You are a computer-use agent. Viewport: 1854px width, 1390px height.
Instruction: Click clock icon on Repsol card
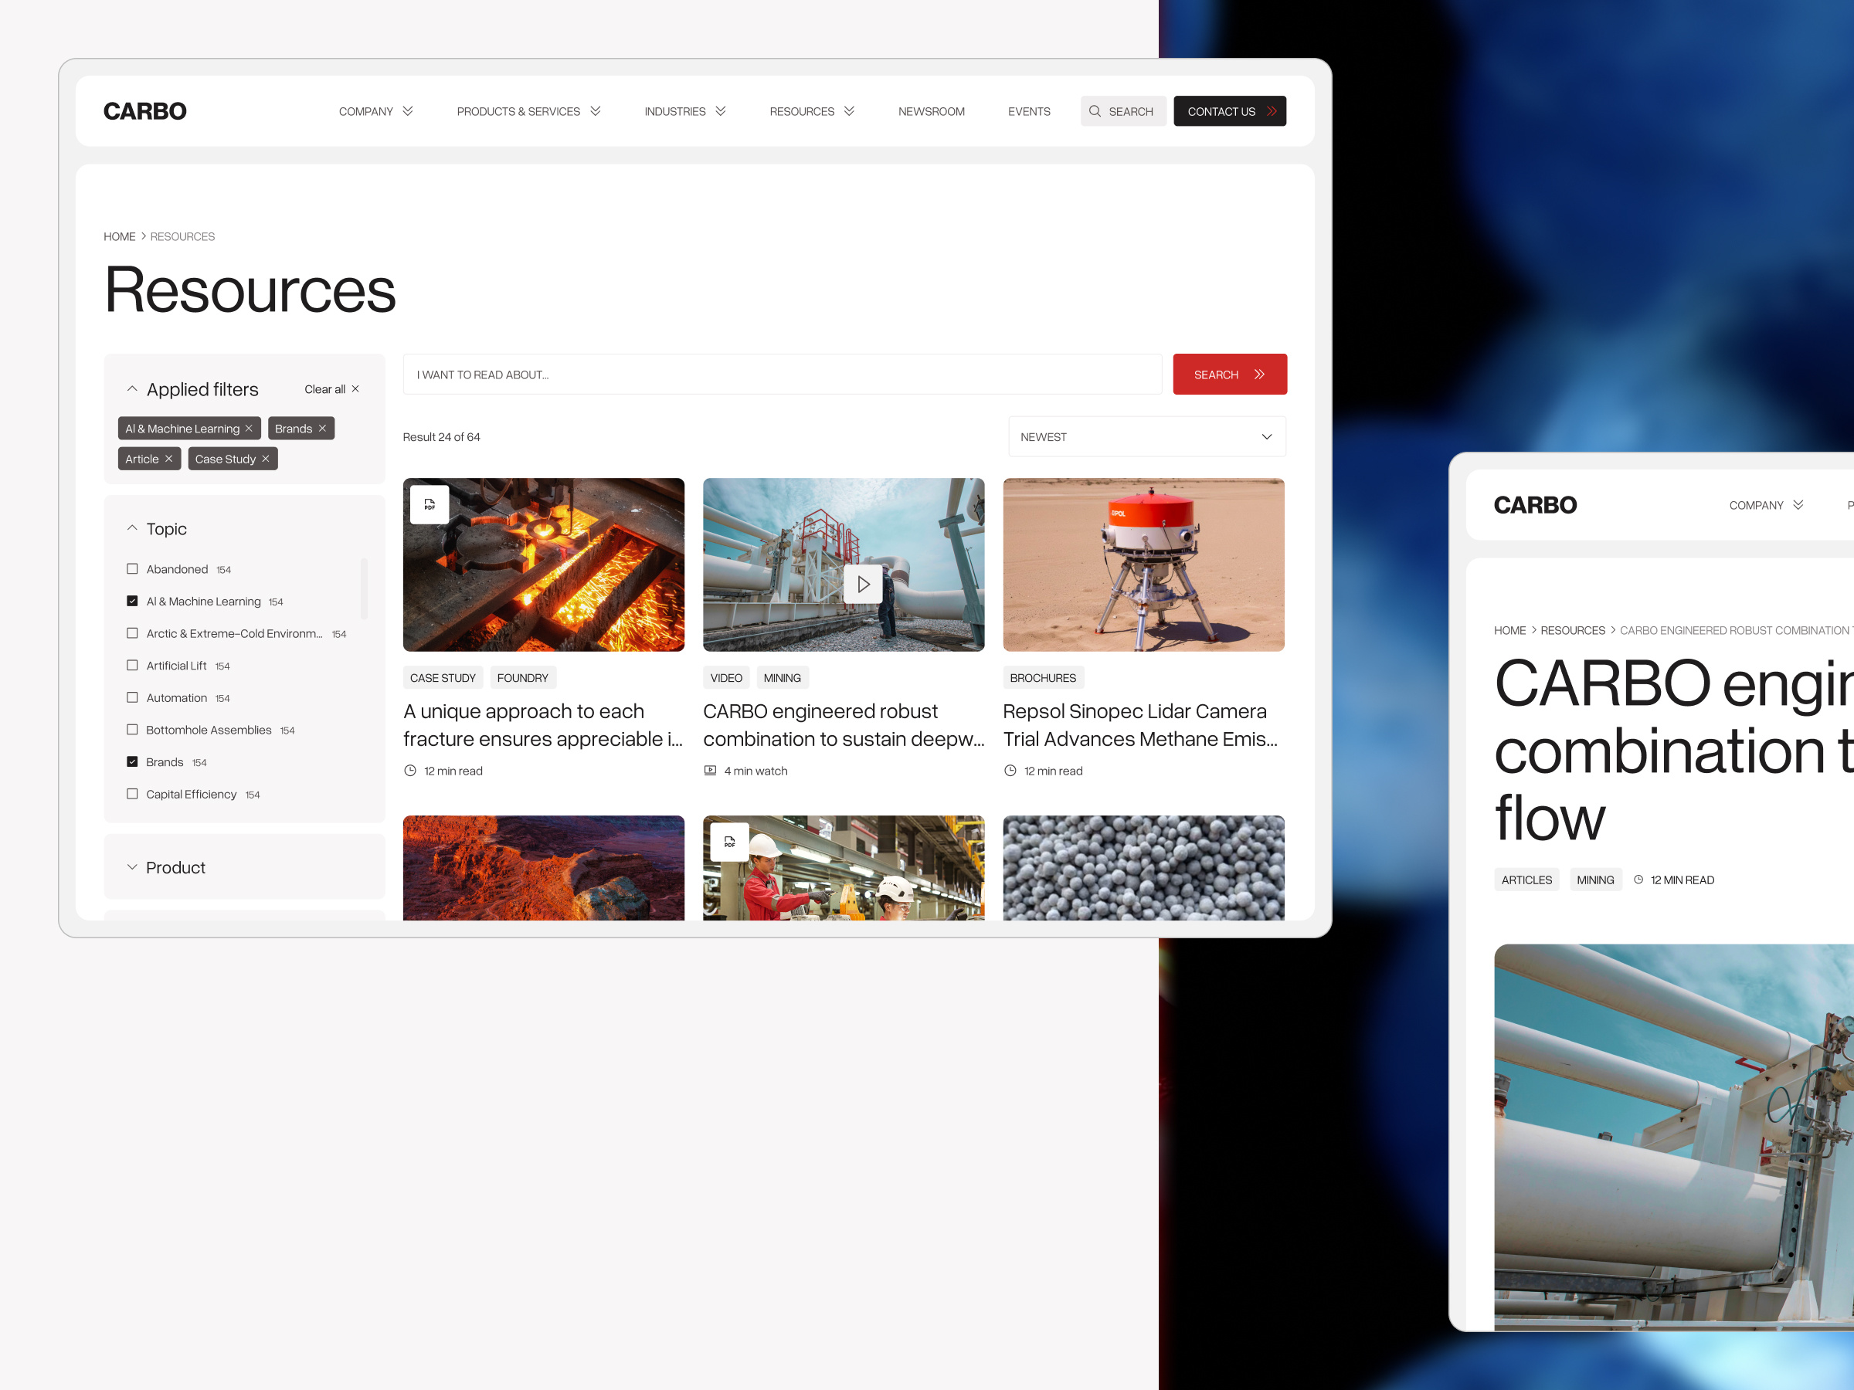[x=1010, y=771]
